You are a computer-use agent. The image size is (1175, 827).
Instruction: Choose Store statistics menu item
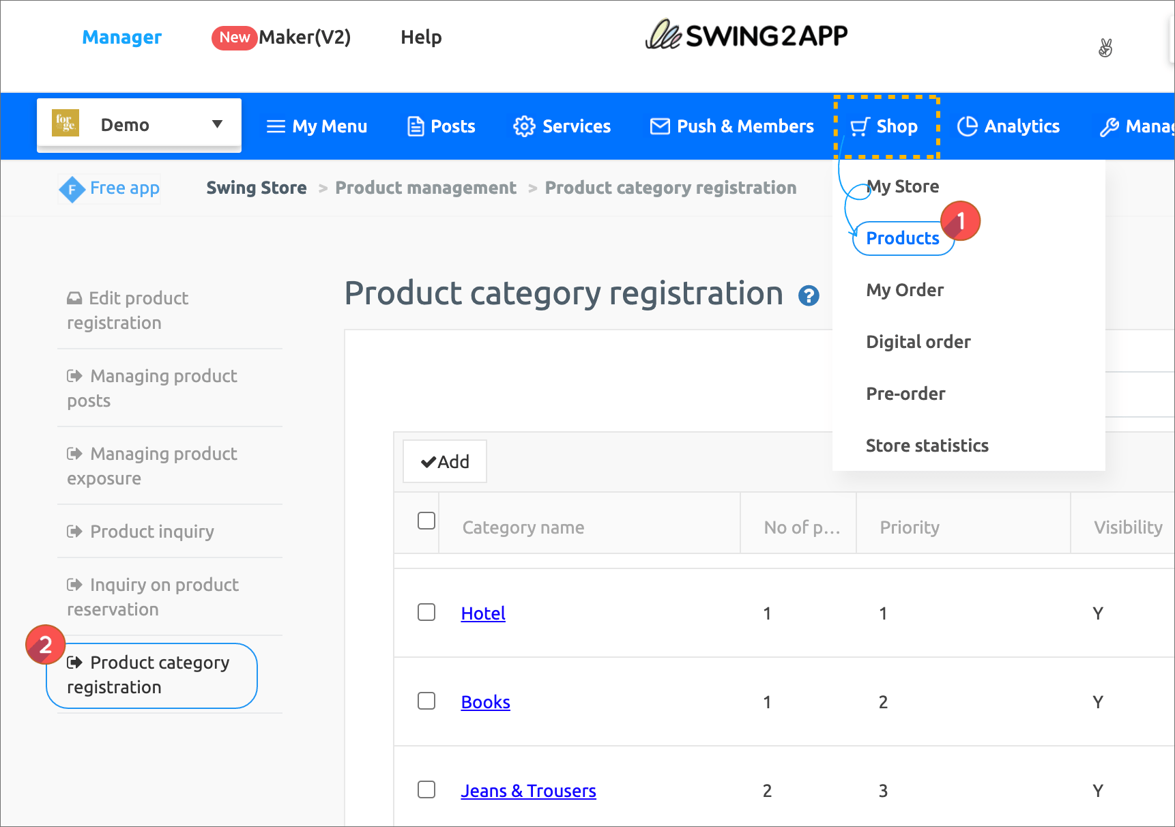927,446
